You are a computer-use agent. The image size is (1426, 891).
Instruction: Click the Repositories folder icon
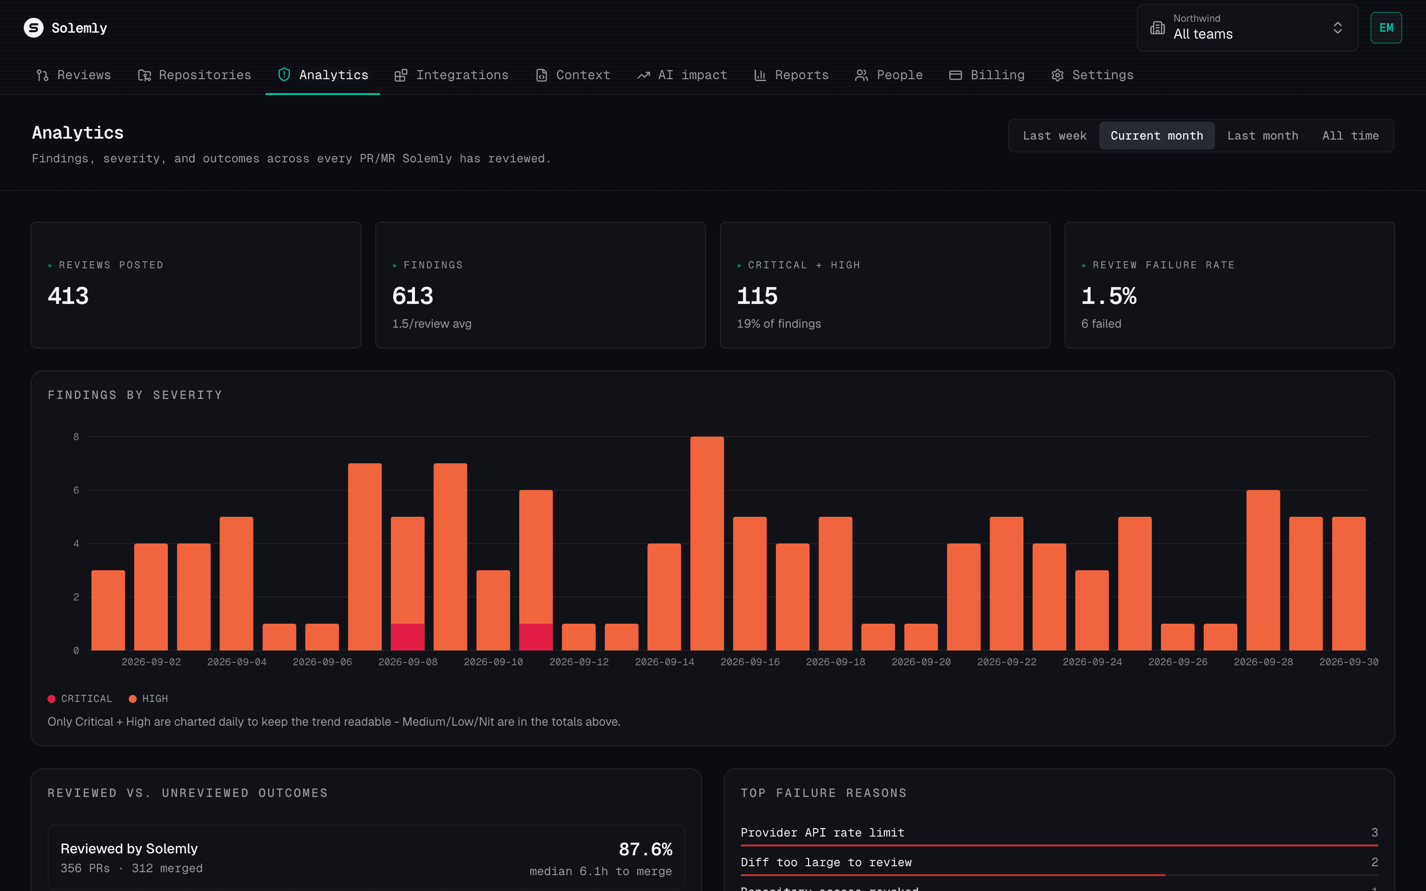[x=145, y=75]
